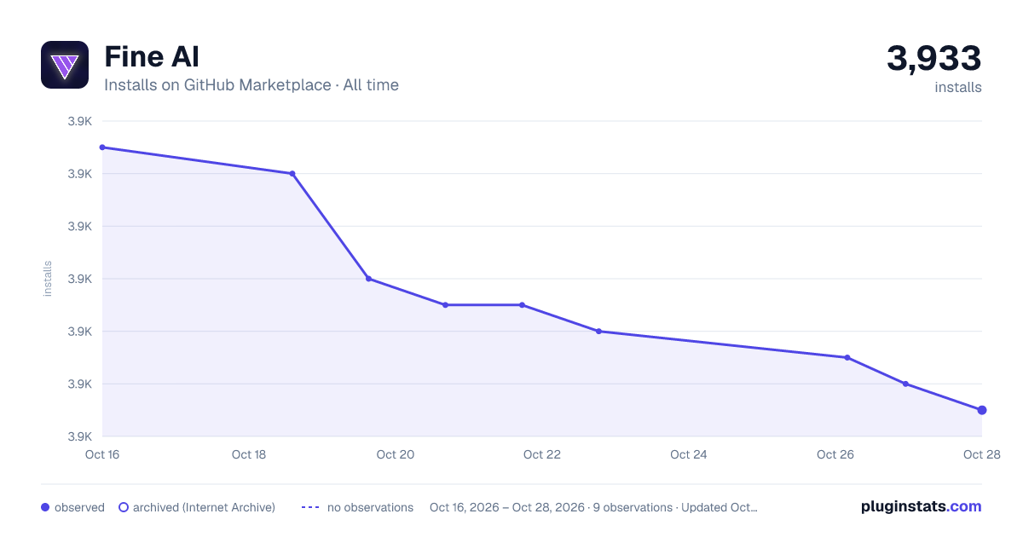Click the 'installs' label under the total
Screen dimensions: 1023x537
click(x=958, y=87)
